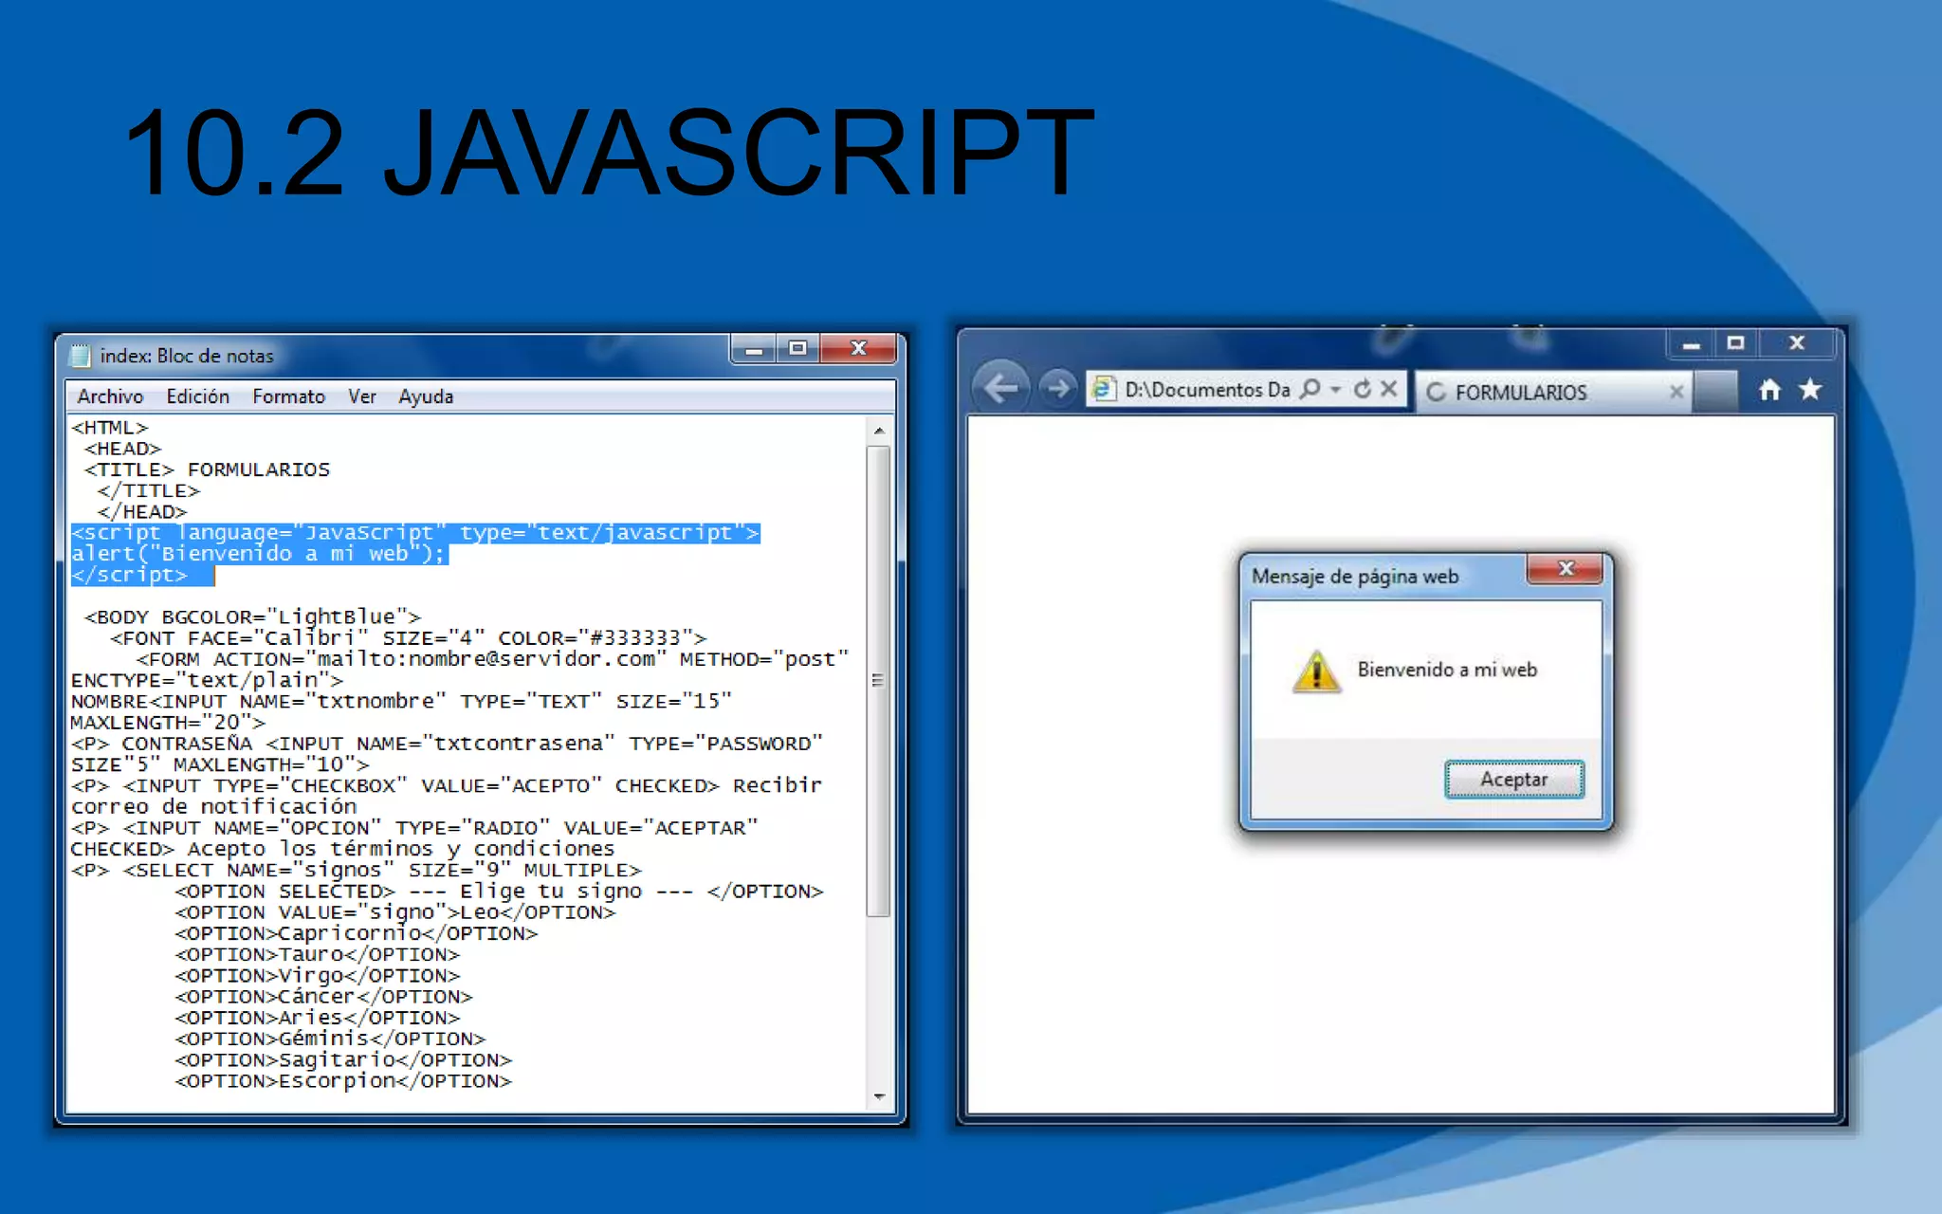Minimize the Bloc de notas window
The height and width of the screenshot is (1214, 1942).
pyautogui.click(x=754, y=350)
